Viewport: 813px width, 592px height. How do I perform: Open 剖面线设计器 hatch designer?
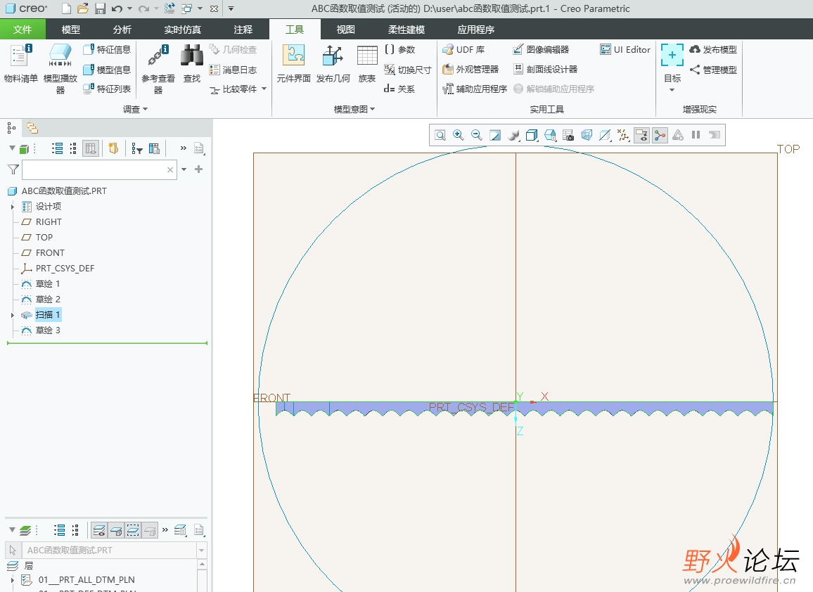(545, 69)
